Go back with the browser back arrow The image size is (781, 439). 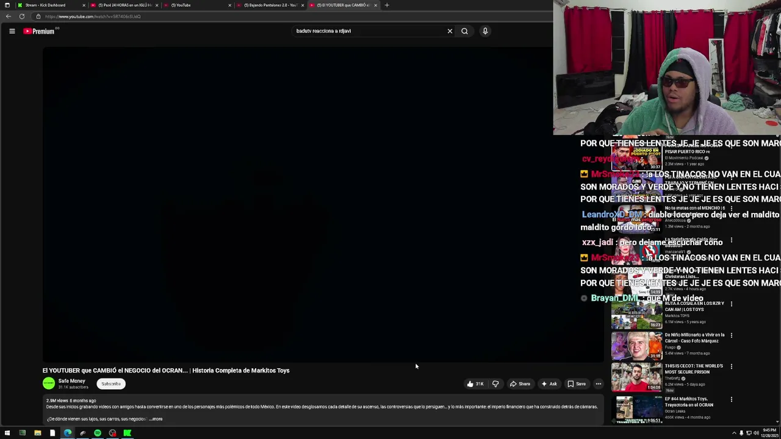9,16
